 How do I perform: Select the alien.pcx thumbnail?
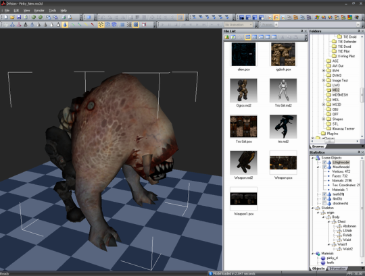243,54
